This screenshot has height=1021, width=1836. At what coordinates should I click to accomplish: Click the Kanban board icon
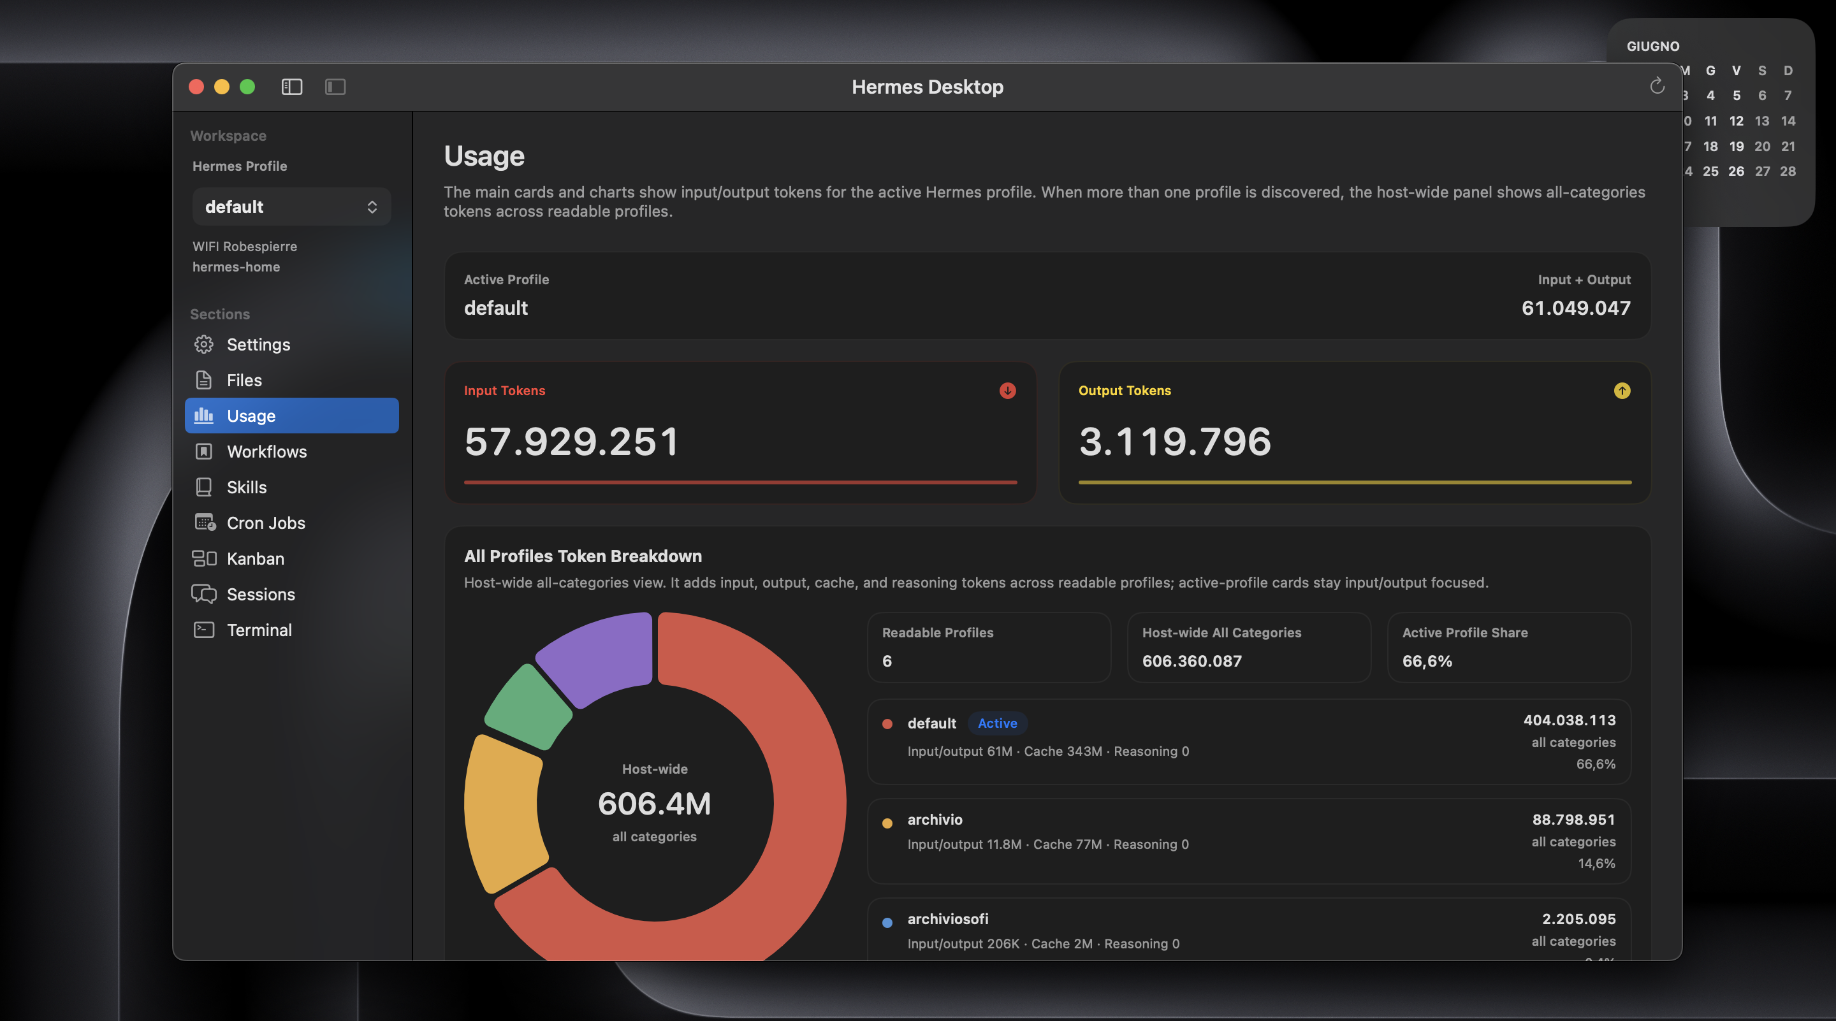click(x=204, y=558)
